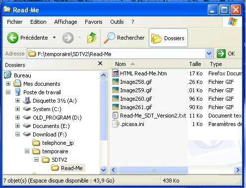Click 'Firefox Docum' type cell
This screenshot has height=188, width=246.
225,73
